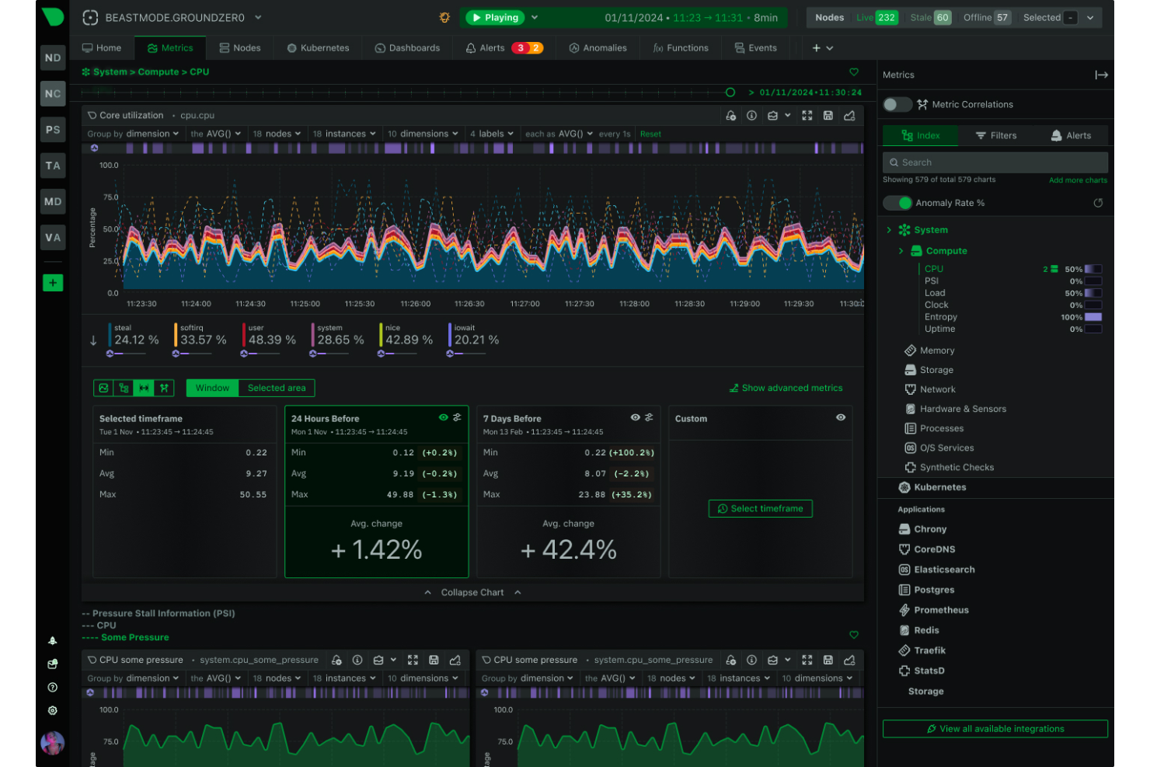Click Show advanced metrics

pyautogui.click(x=786, y=388)
